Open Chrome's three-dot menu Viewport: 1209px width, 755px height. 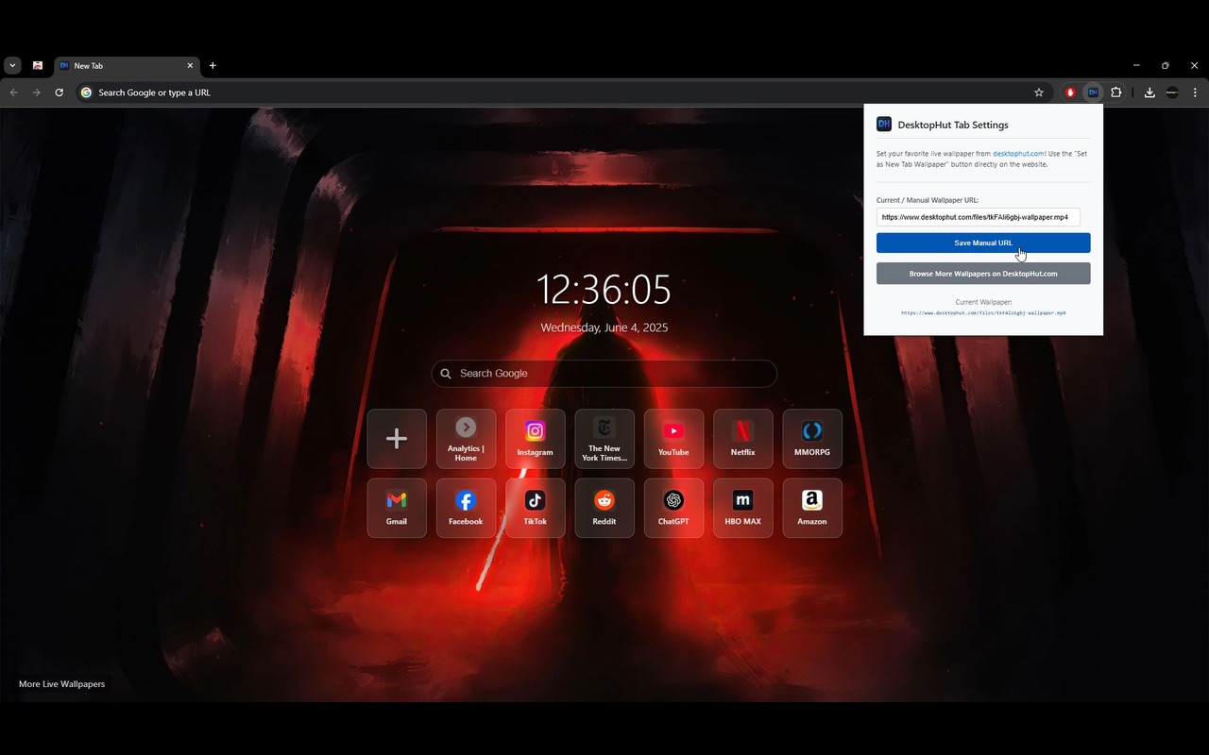click(1195, 92)
